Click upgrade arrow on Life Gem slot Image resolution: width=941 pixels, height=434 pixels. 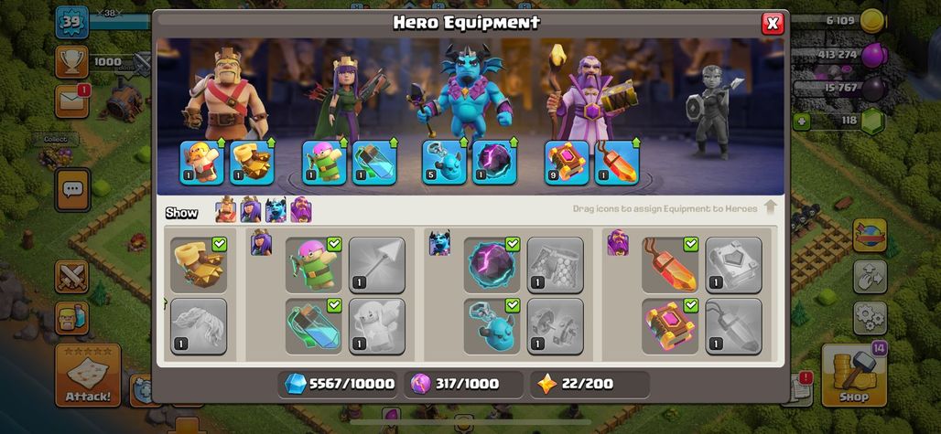click(x=636, y=143)
